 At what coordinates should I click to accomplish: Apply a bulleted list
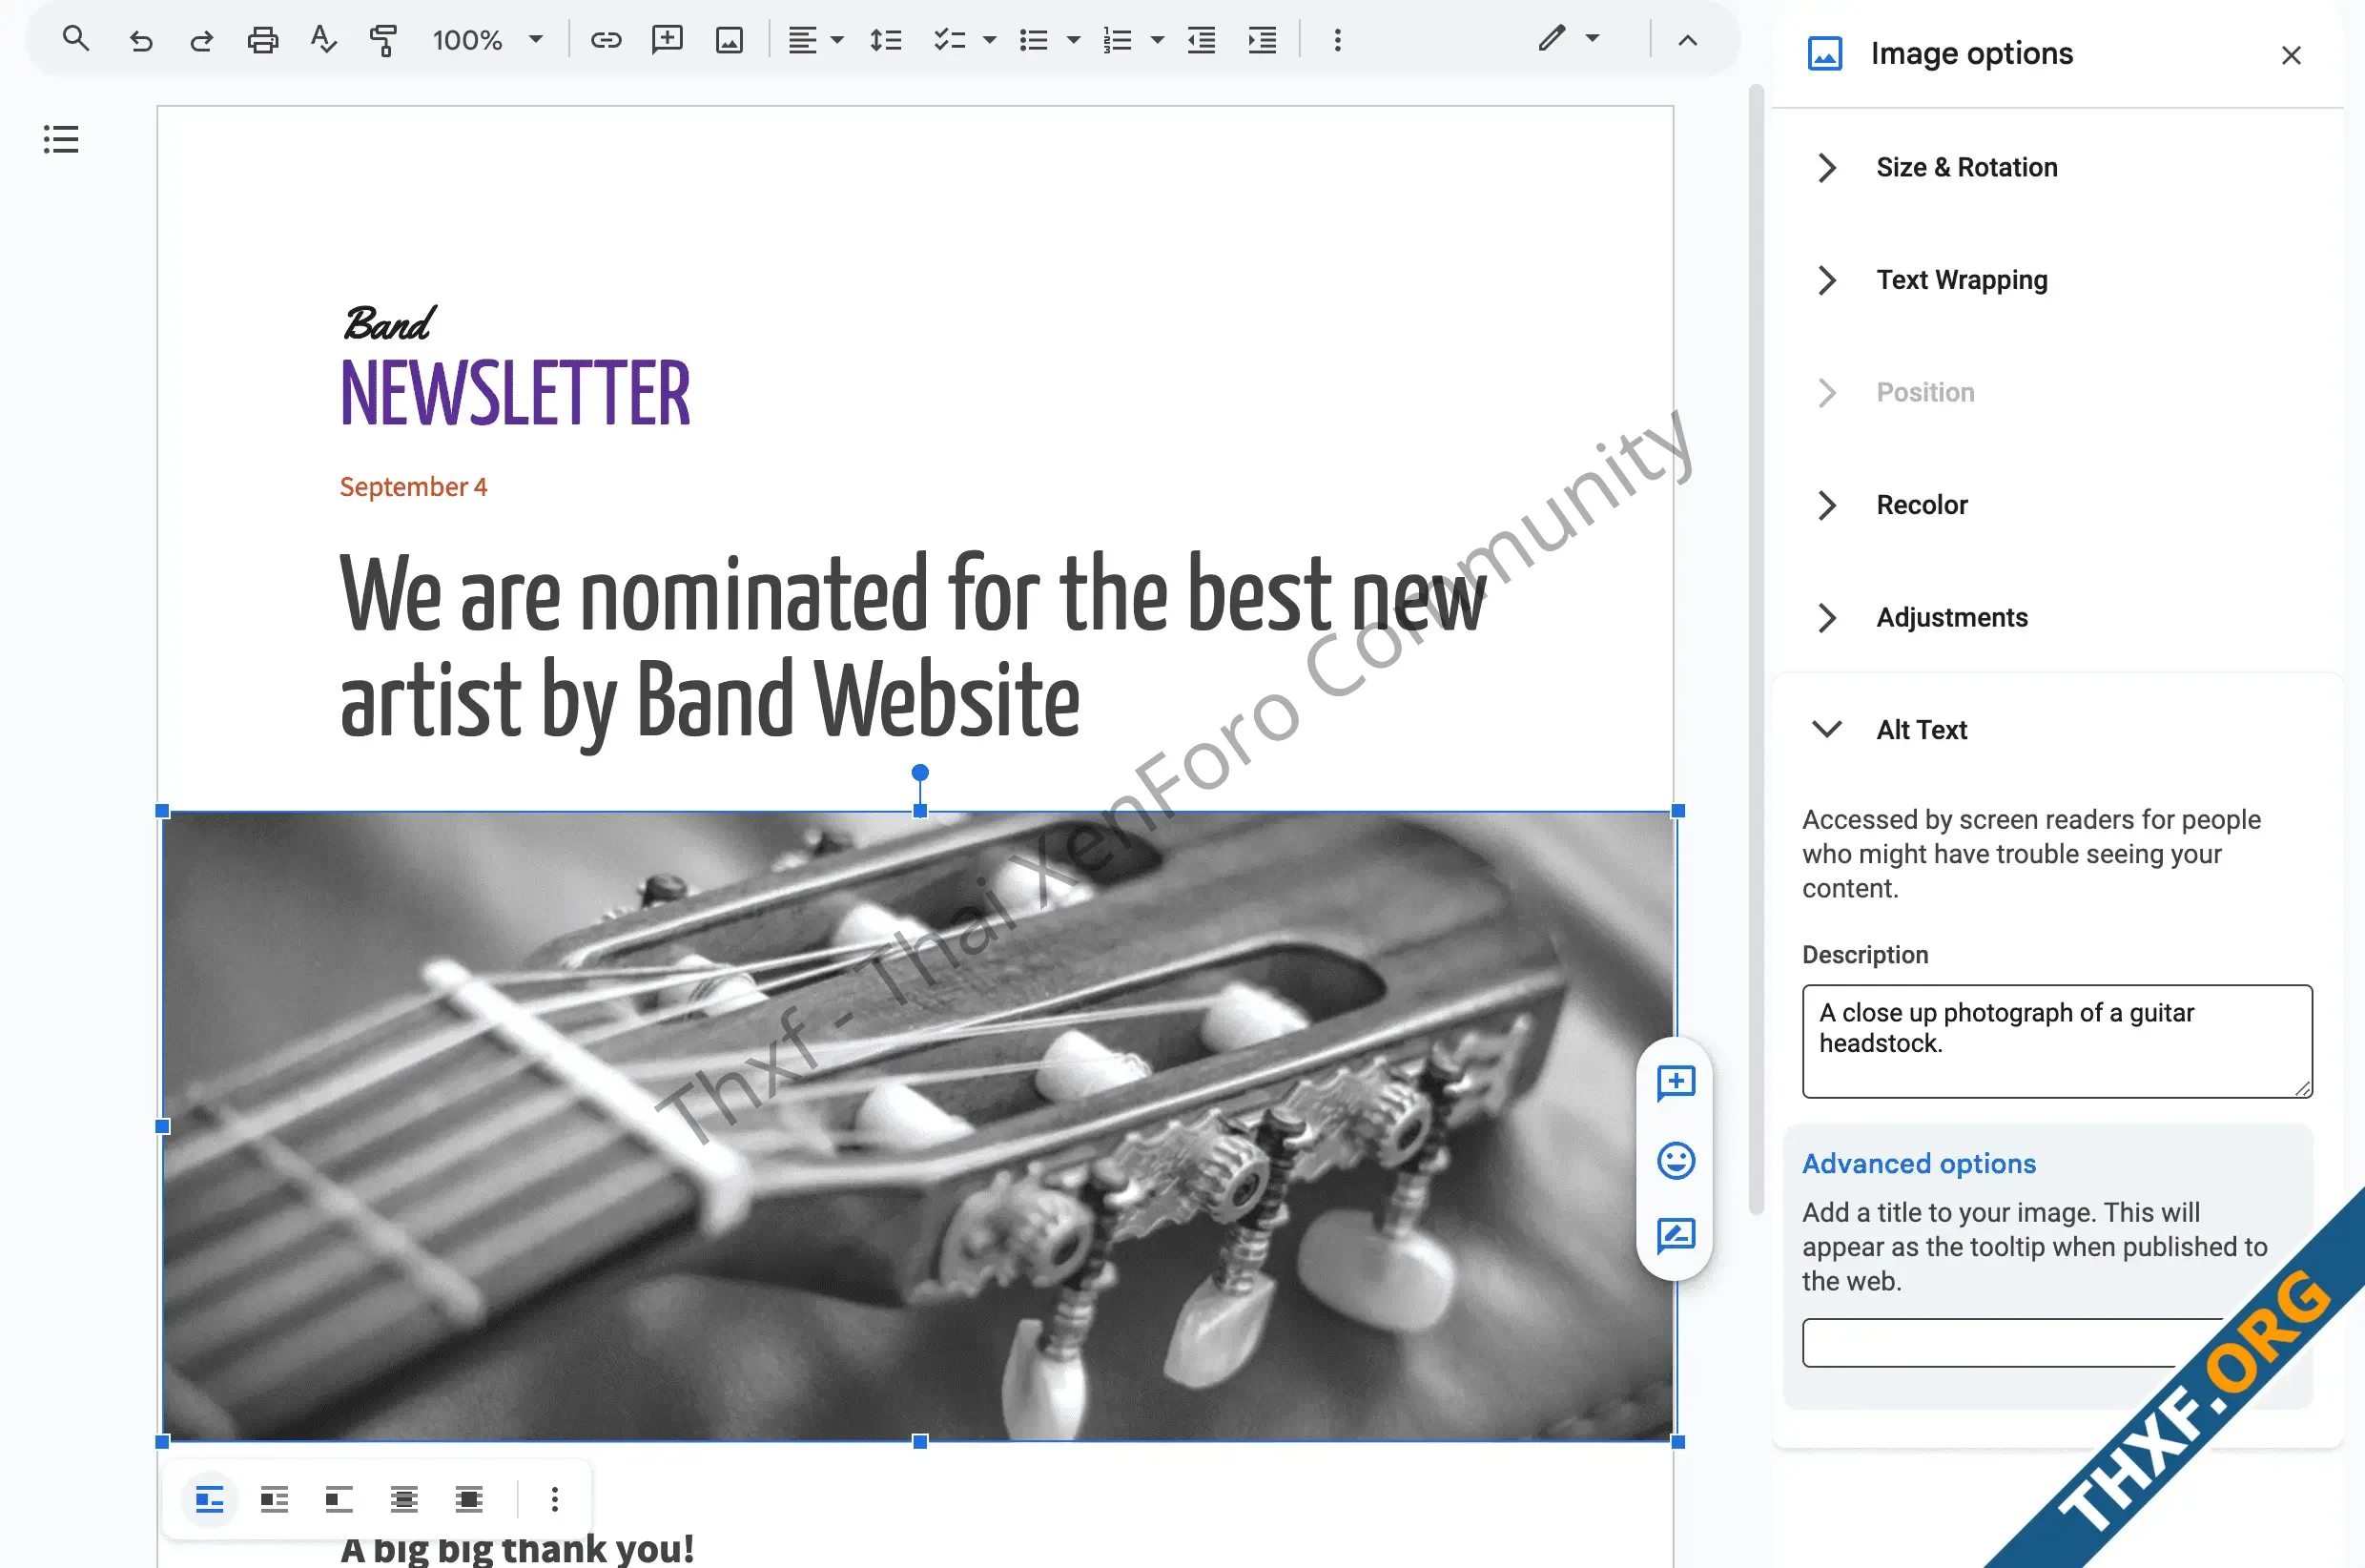point(1034,40)
